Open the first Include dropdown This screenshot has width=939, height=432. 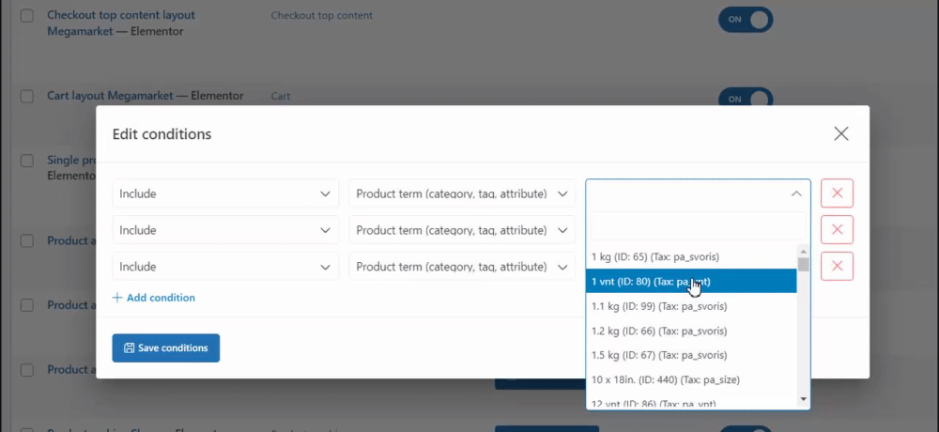(x=225, y=193)
